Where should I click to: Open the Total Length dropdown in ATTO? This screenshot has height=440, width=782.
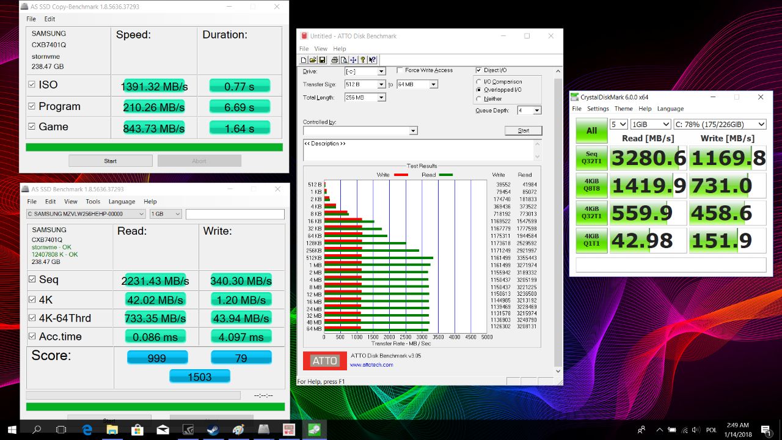(381, 97)
